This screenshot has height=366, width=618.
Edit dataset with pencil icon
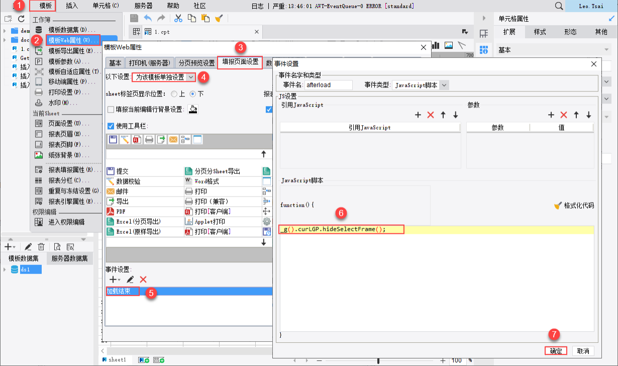[x=28, y=246]
